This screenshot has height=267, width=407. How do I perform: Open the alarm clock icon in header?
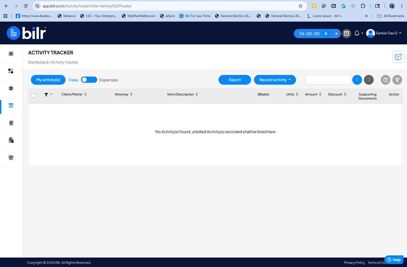pyautogui.click(x=347, y=34)
